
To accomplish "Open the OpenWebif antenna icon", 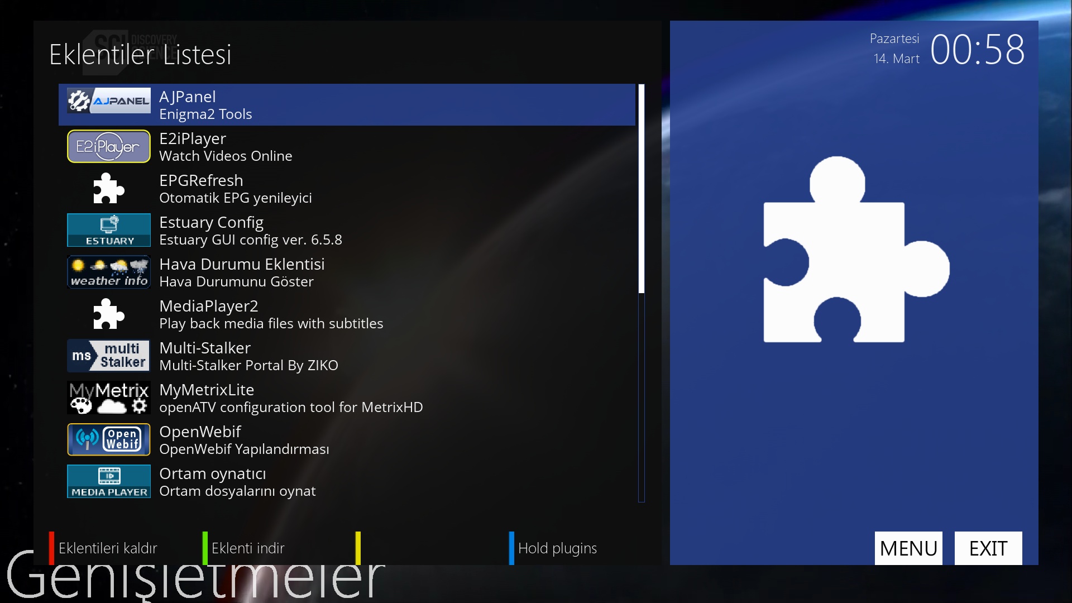I will click(109, 439).
